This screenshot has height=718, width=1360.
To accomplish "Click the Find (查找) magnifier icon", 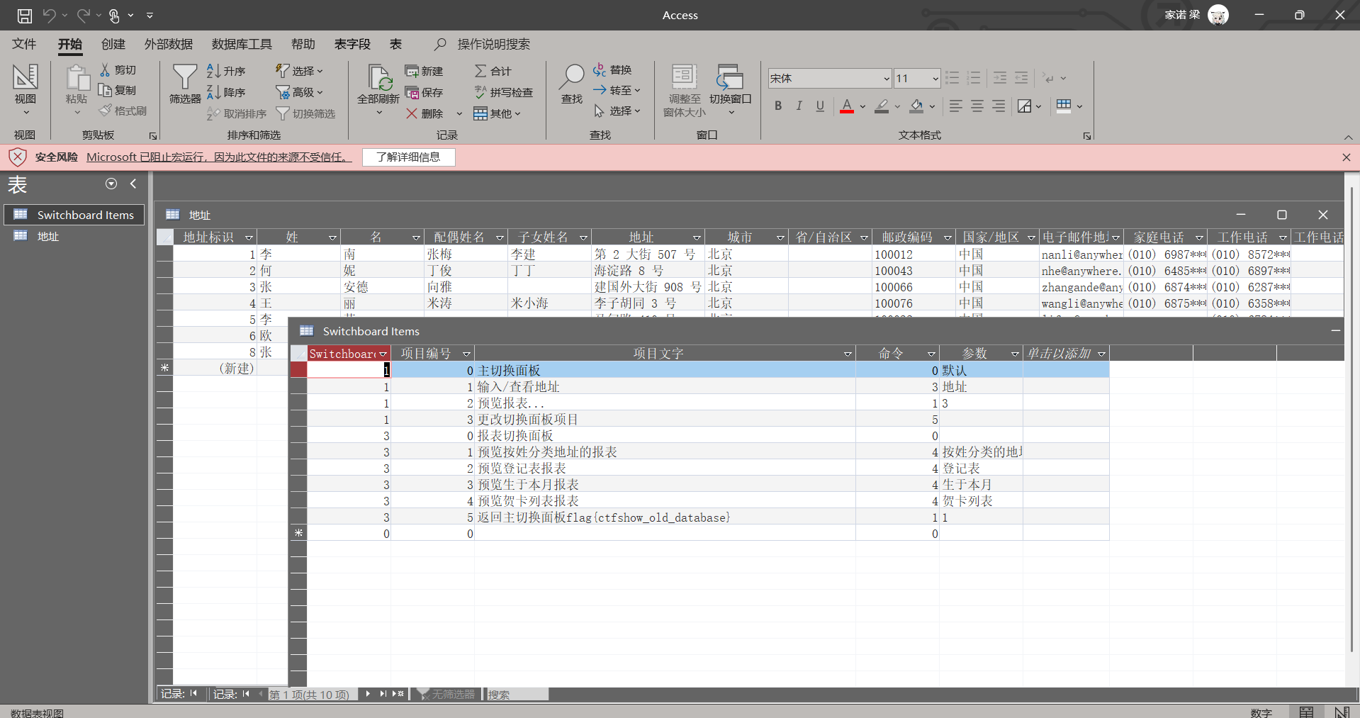I will (571, 77).
